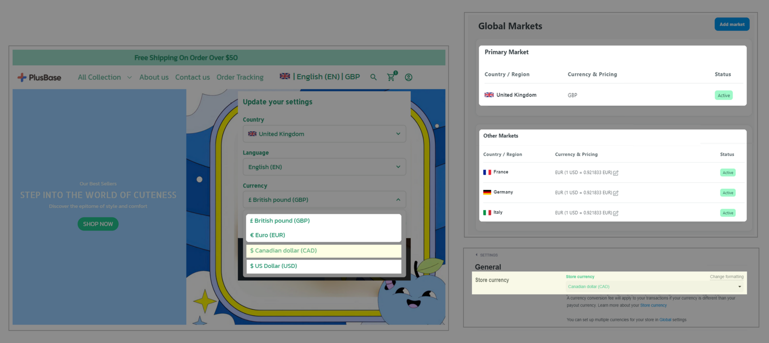Click the search magnifier icon
This screenshot has height=343, width=769.
click(x=373, y=77)
